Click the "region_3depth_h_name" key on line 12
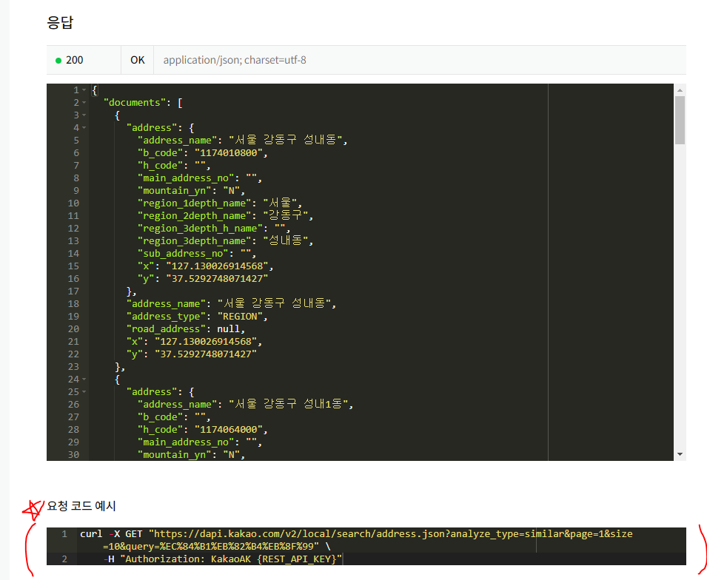This screenshot has width=707, height=580. click(200, 229)
